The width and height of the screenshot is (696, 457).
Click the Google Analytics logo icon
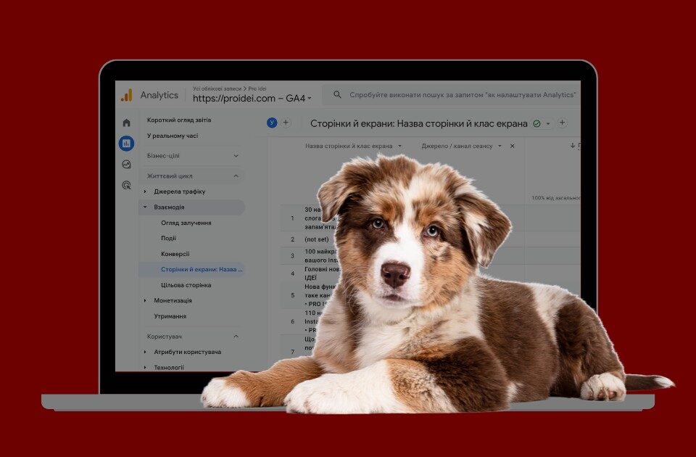[126, 95]
